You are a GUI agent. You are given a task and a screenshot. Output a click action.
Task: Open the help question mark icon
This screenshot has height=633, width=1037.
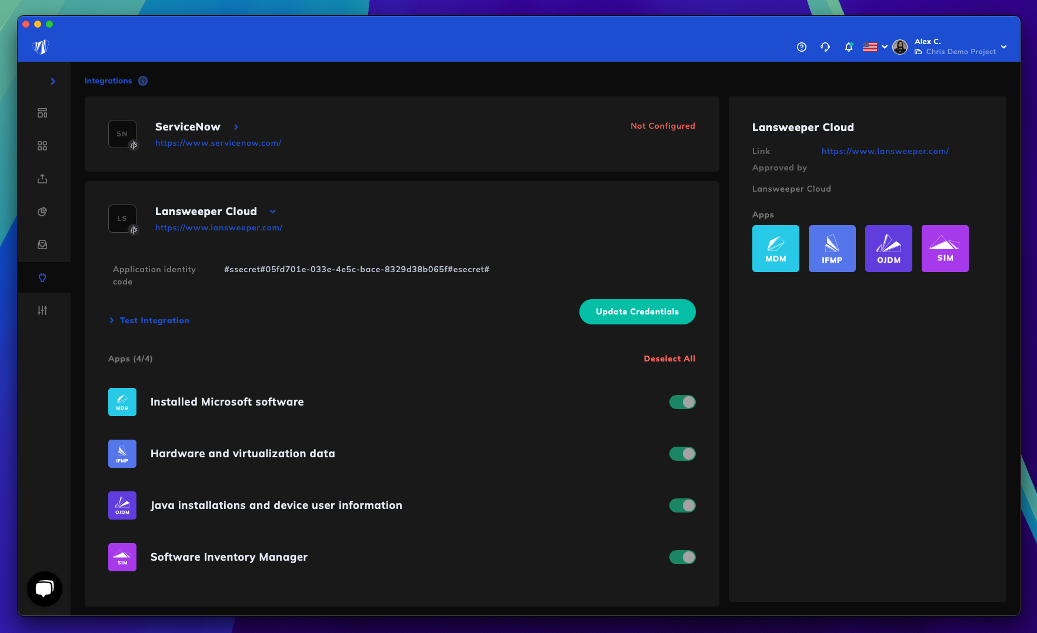click(802, 47)
